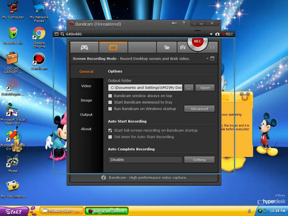Open the Start menu button
Viewport: 288px width, 216px height.
14,211
